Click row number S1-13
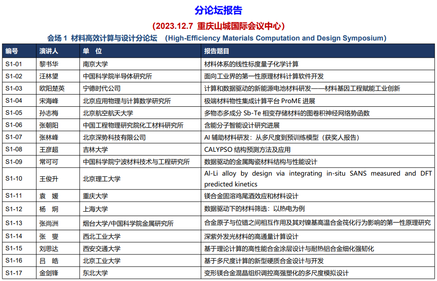437x281 pixels. click(14, 223)
